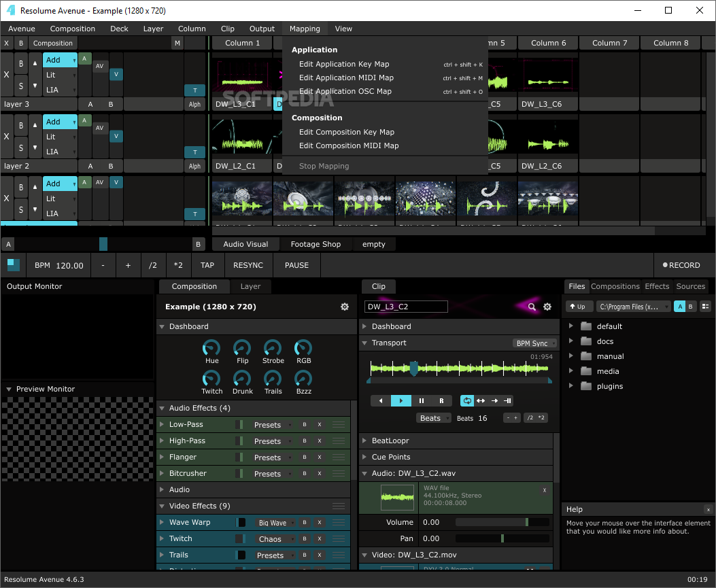Click the Bzzz dashboard knob

[303, 379]
